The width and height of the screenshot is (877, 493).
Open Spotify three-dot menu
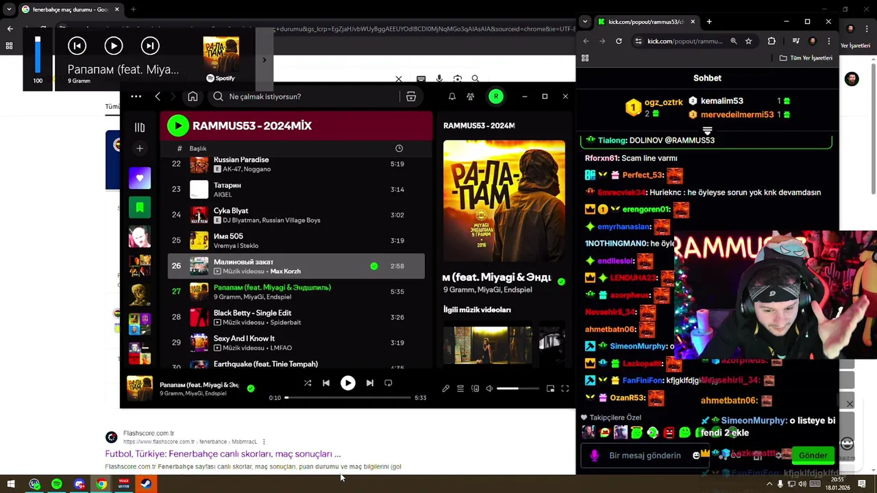[136, 97]
